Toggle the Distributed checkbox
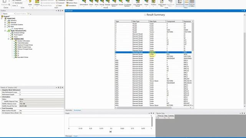 click(x=13, y=3)
